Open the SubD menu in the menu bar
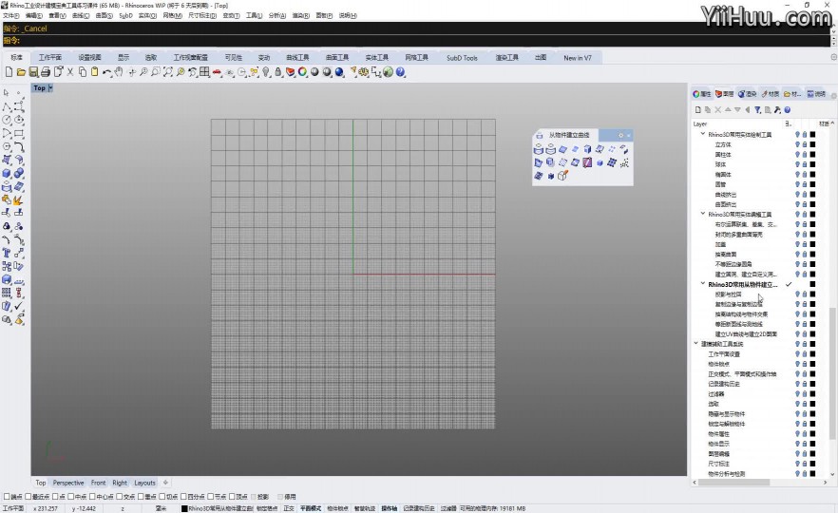Screen dimensions: 838x513 click(125, 15)
